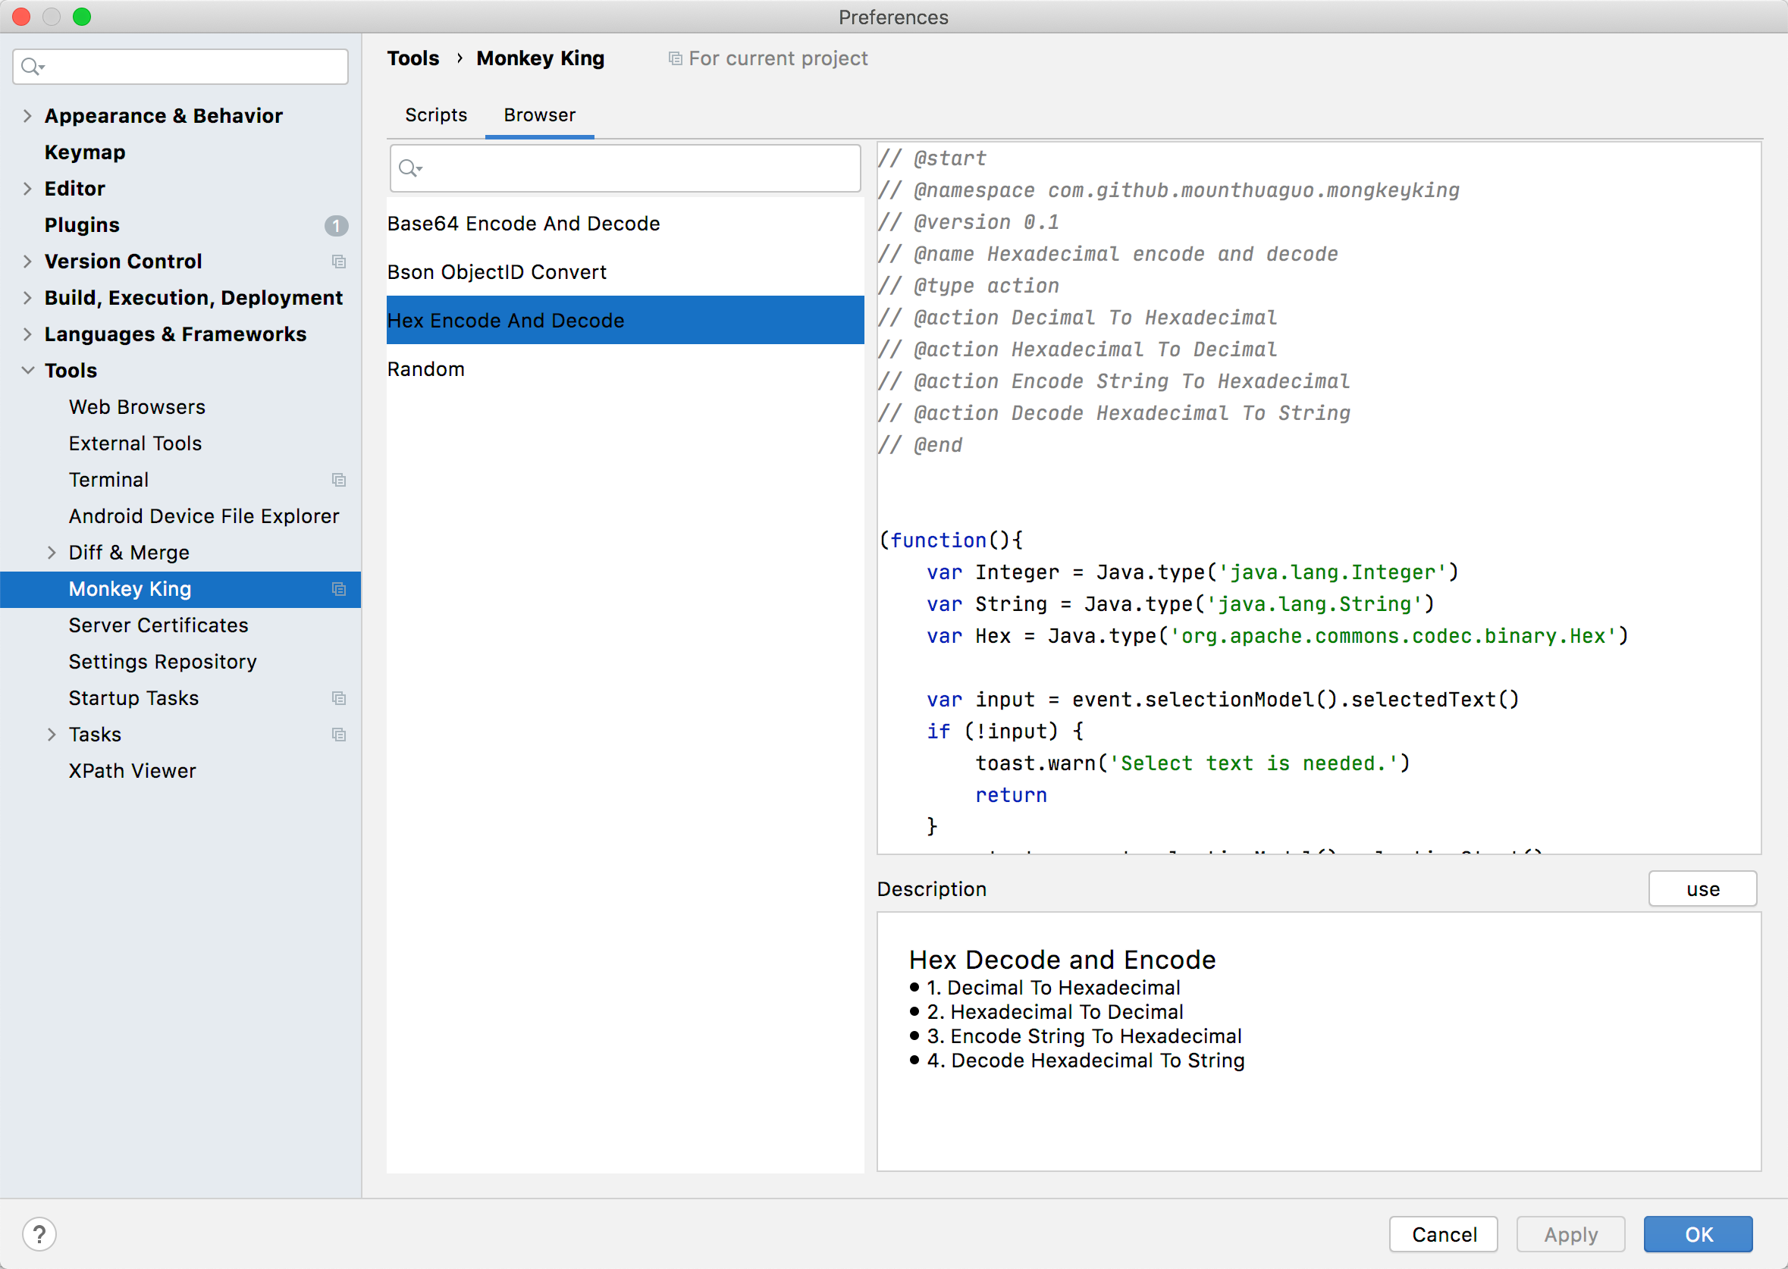Select Random script

(x=425, y=367)
